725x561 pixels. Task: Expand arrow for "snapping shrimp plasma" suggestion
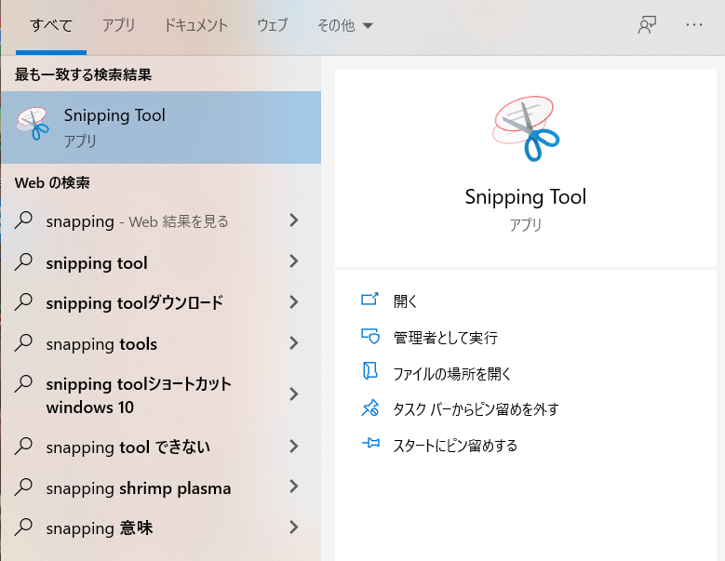294,487
